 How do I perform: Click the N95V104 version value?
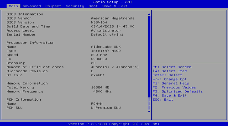pyautogui.click(x=99, y=22)
